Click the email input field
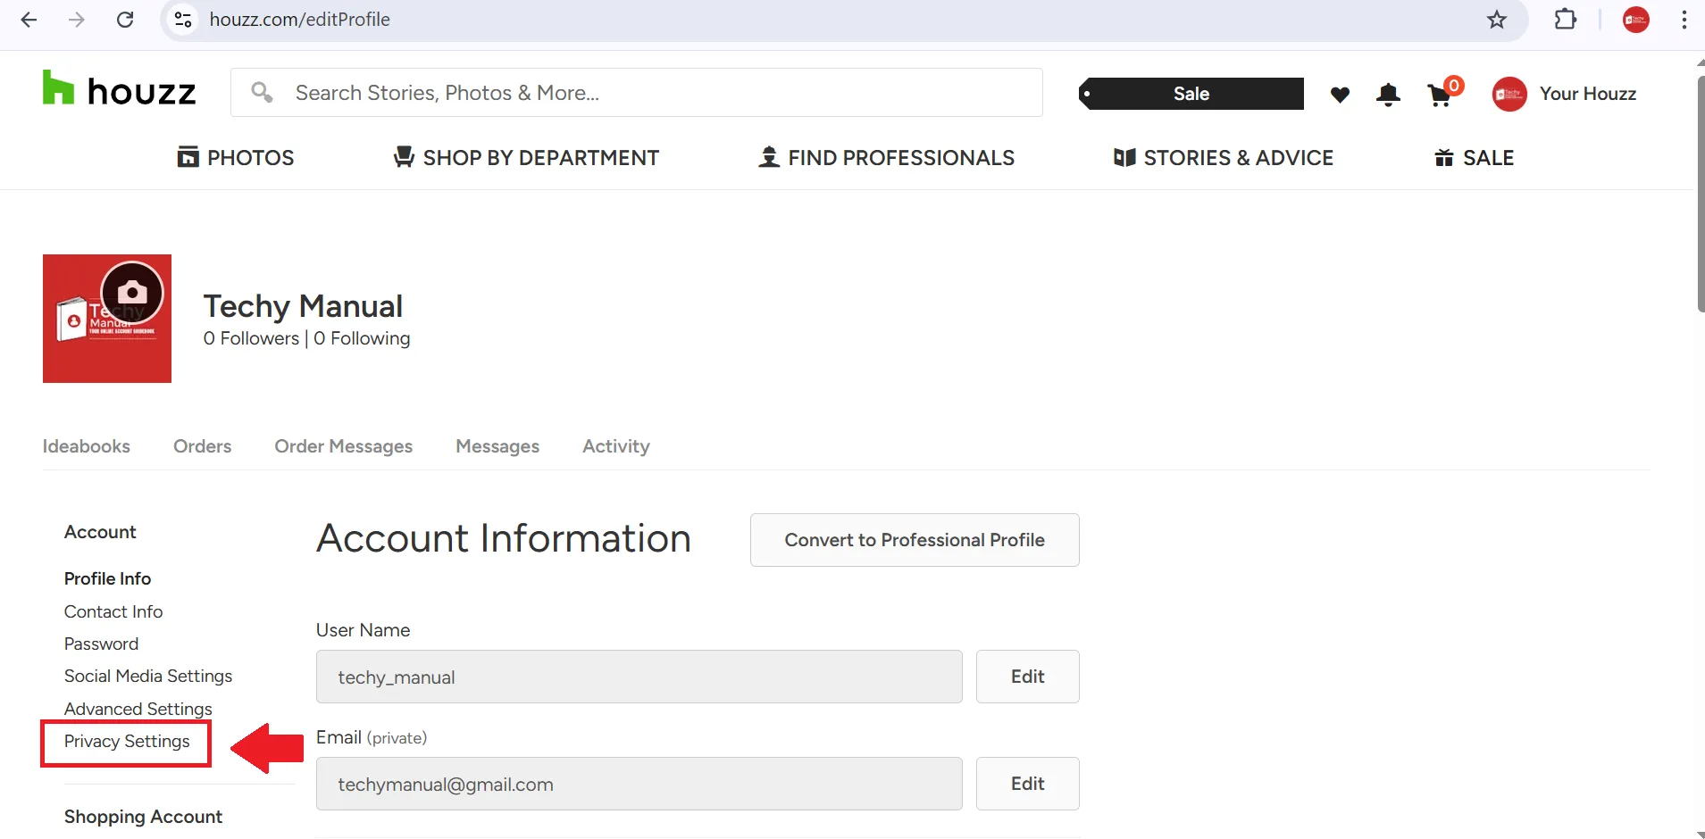 click(638, 784)
